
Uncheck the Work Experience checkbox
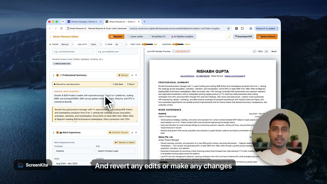click(57, 132)
